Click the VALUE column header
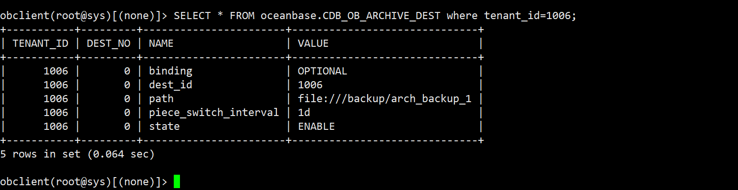Screen dimensions: 738x190 313,43
